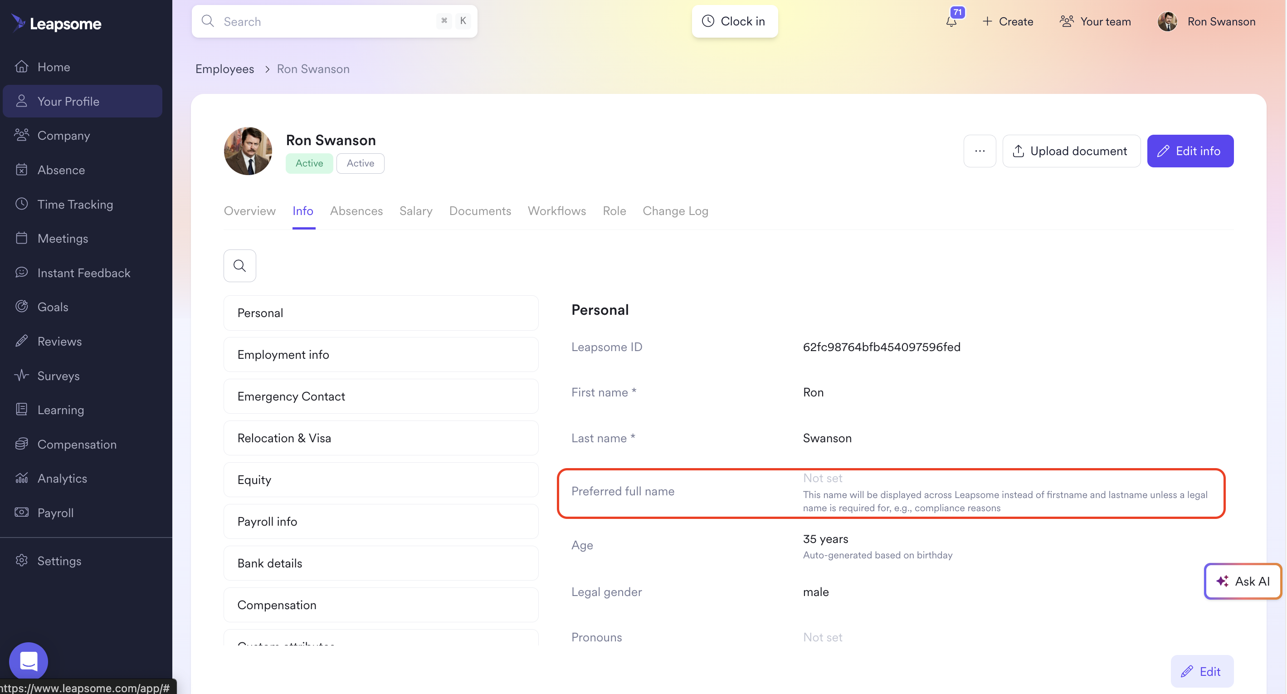This screenshot has height=694, width=1287.
Task: Click the green Active status badge
Action: click(309, 163)
